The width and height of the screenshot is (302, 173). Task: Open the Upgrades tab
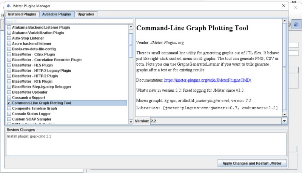(86, 14)
